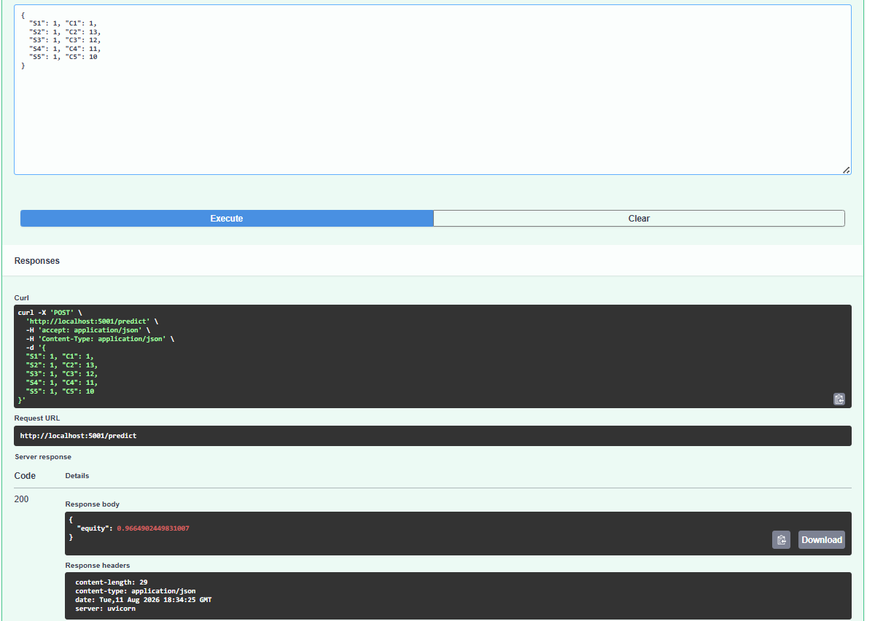Select the Request URL http://localhost:5001/predict text

coord(78,436)
